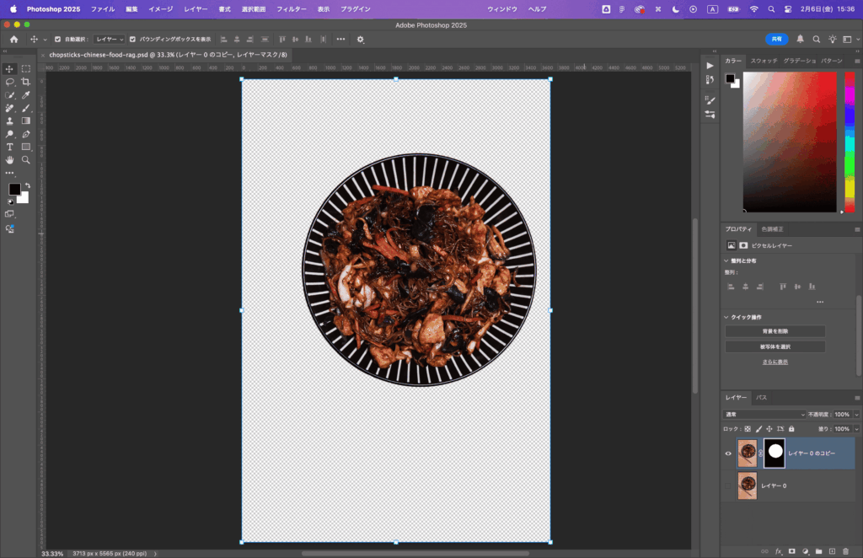This screenshot has width=863, height=558.
Task: Hide the レイヤー 0 のコピー layer
Action: coord(728,453)
